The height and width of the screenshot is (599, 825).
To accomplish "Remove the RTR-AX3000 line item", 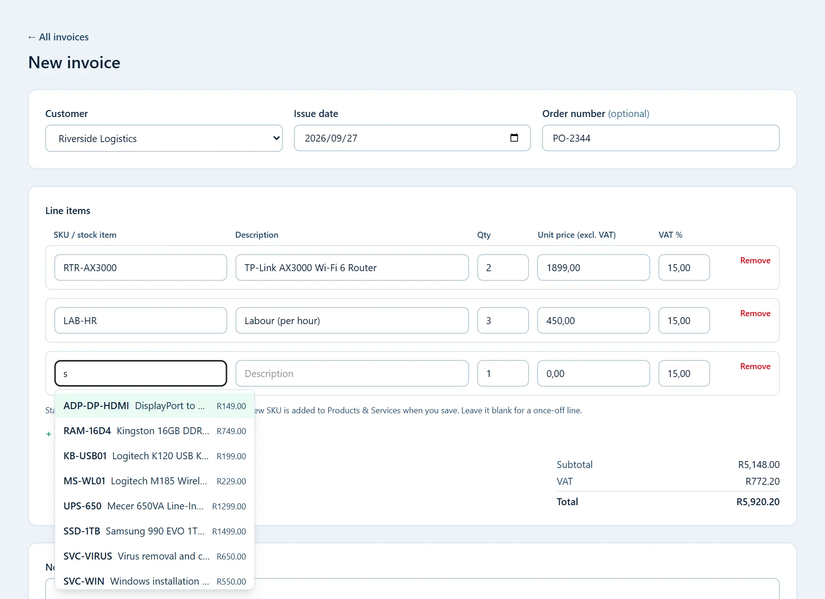I will (755, 260).
